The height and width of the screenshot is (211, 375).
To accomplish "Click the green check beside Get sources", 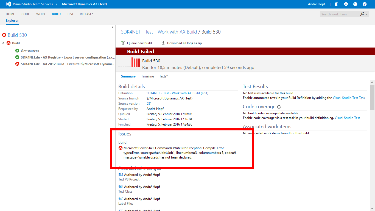I will 17,51.
